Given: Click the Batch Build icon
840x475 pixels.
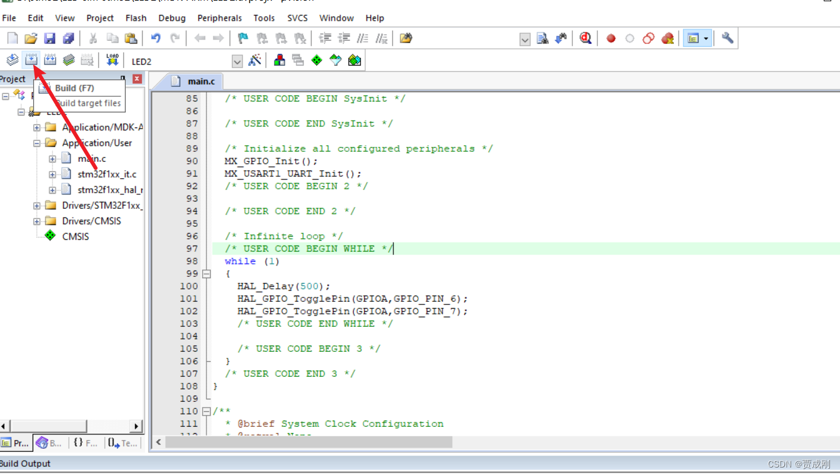Looking at the screenshot, I should (69, 61).
